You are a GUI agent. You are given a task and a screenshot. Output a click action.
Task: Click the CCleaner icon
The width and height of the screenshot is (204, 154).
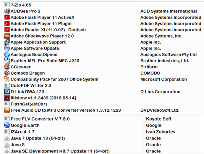[7, 67]
